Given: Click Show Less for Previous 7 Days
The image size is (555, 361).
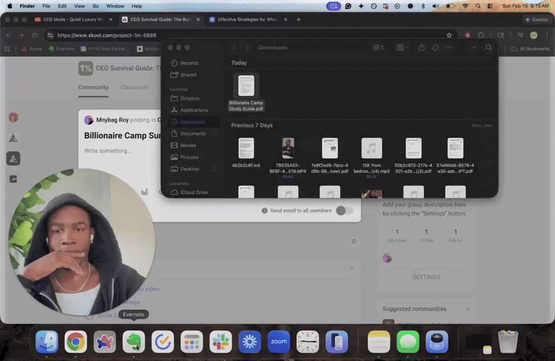Looking at the screenshot, I should click(x=481, y=125).
